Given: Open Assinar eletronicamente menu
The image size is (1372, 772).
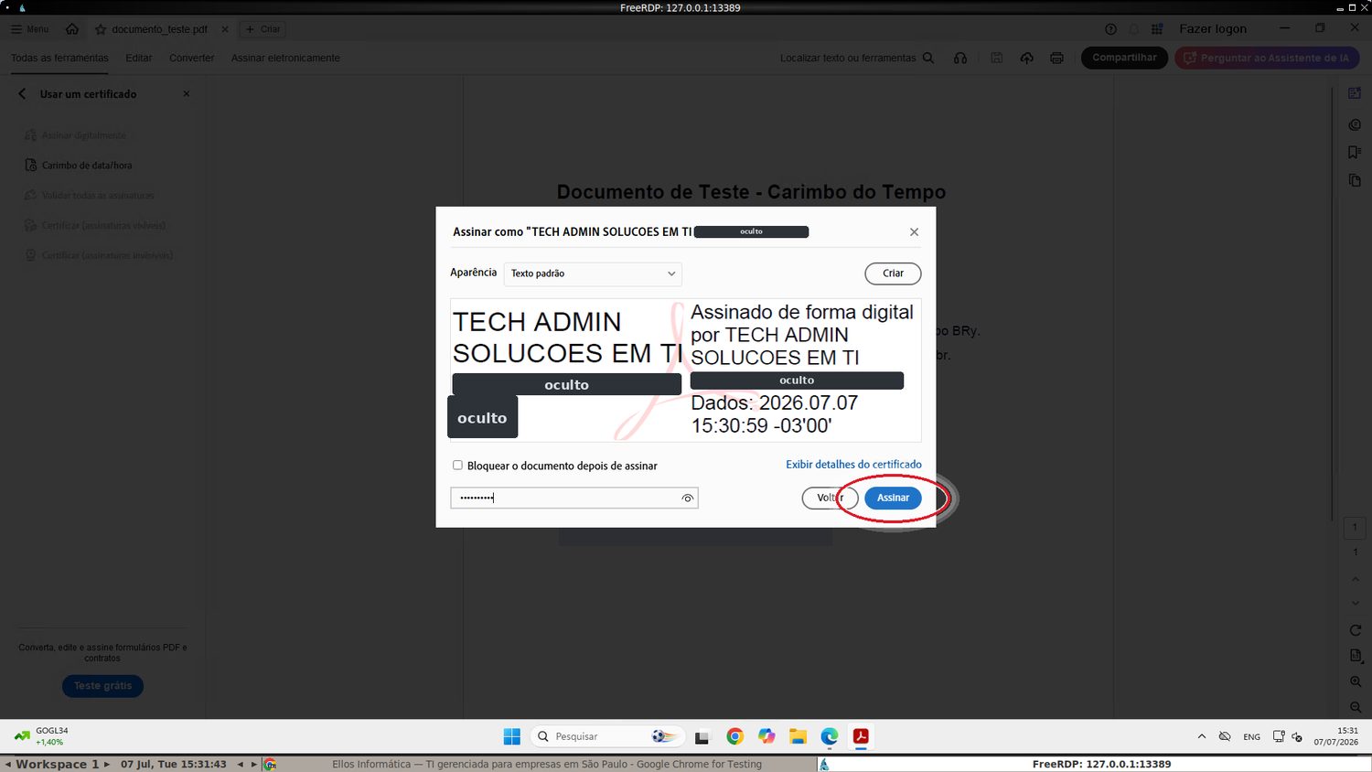Looking at the screenshot, I should pos(285,58).
